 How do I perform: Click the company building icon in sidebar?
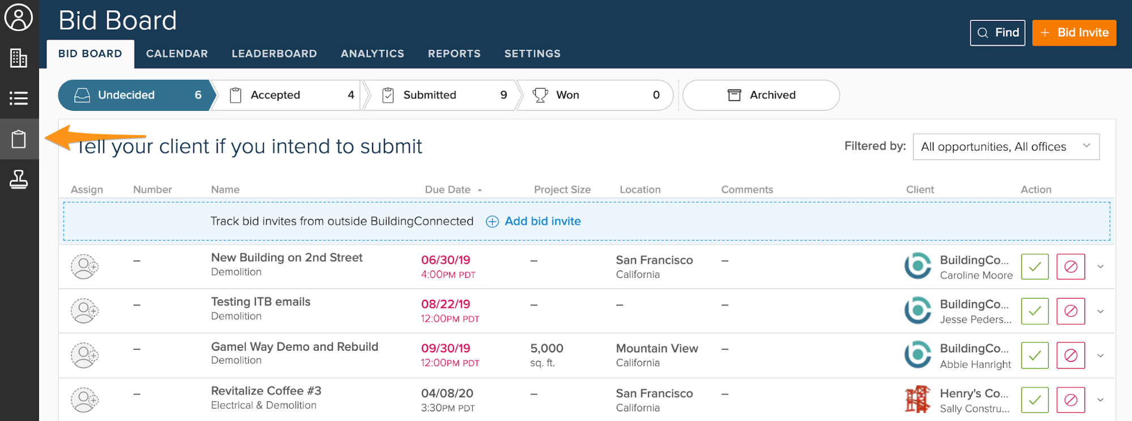pos(19,58)
